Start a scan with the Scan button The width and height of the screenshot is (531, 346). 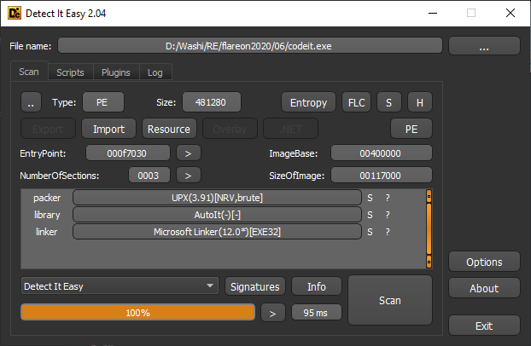[390, 300]
